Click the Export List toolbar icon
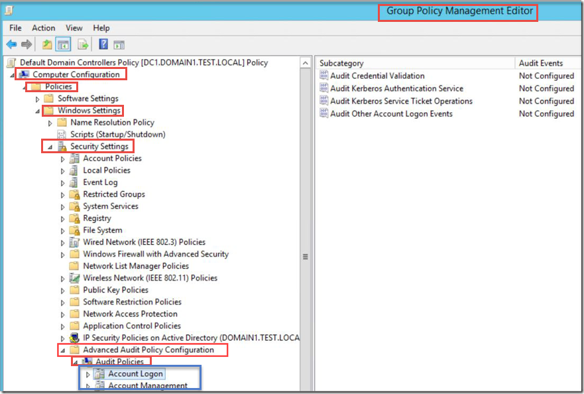This screenshot has width=584, height=394. [x=83, y=44]
